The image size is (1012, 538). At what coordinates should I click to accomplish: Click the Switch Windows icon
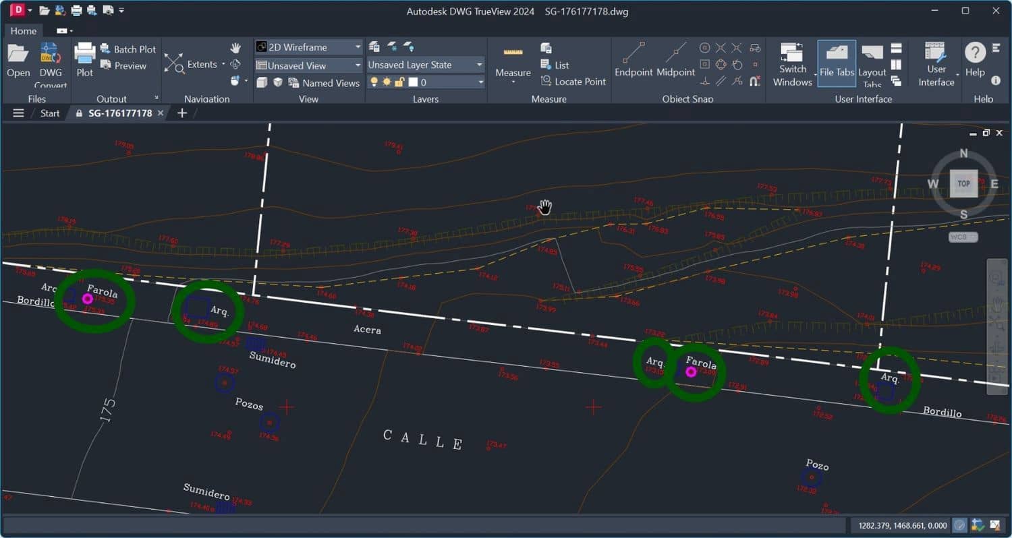click(792, 54)
